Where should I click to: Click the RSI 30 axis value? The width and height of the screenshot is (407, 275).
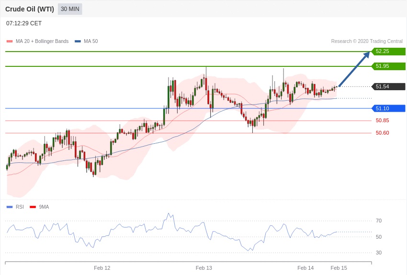379,253
